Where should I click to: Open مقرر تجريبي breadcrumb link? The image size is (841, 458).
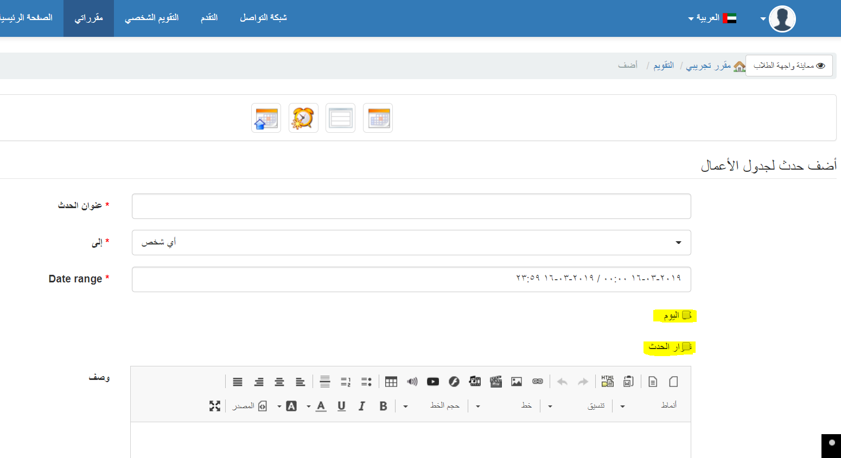[x=709, y=66]
